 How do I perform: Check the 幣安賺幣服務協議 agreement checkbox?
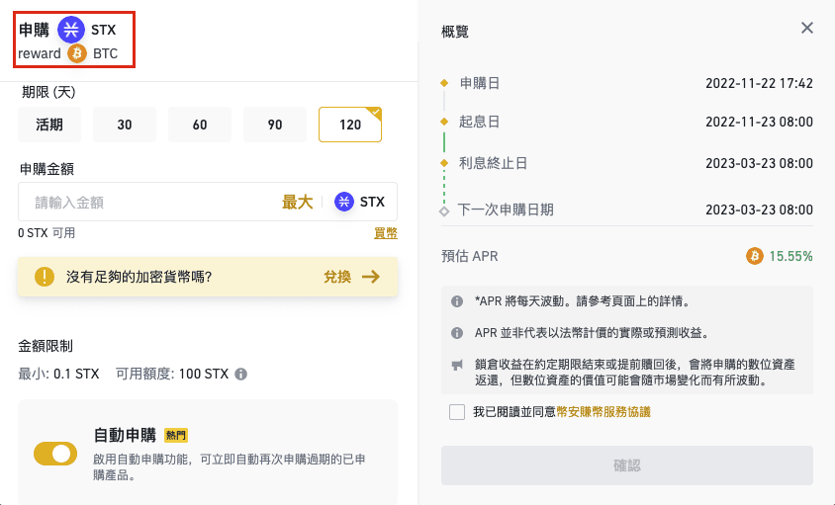(x=457, y=412)
